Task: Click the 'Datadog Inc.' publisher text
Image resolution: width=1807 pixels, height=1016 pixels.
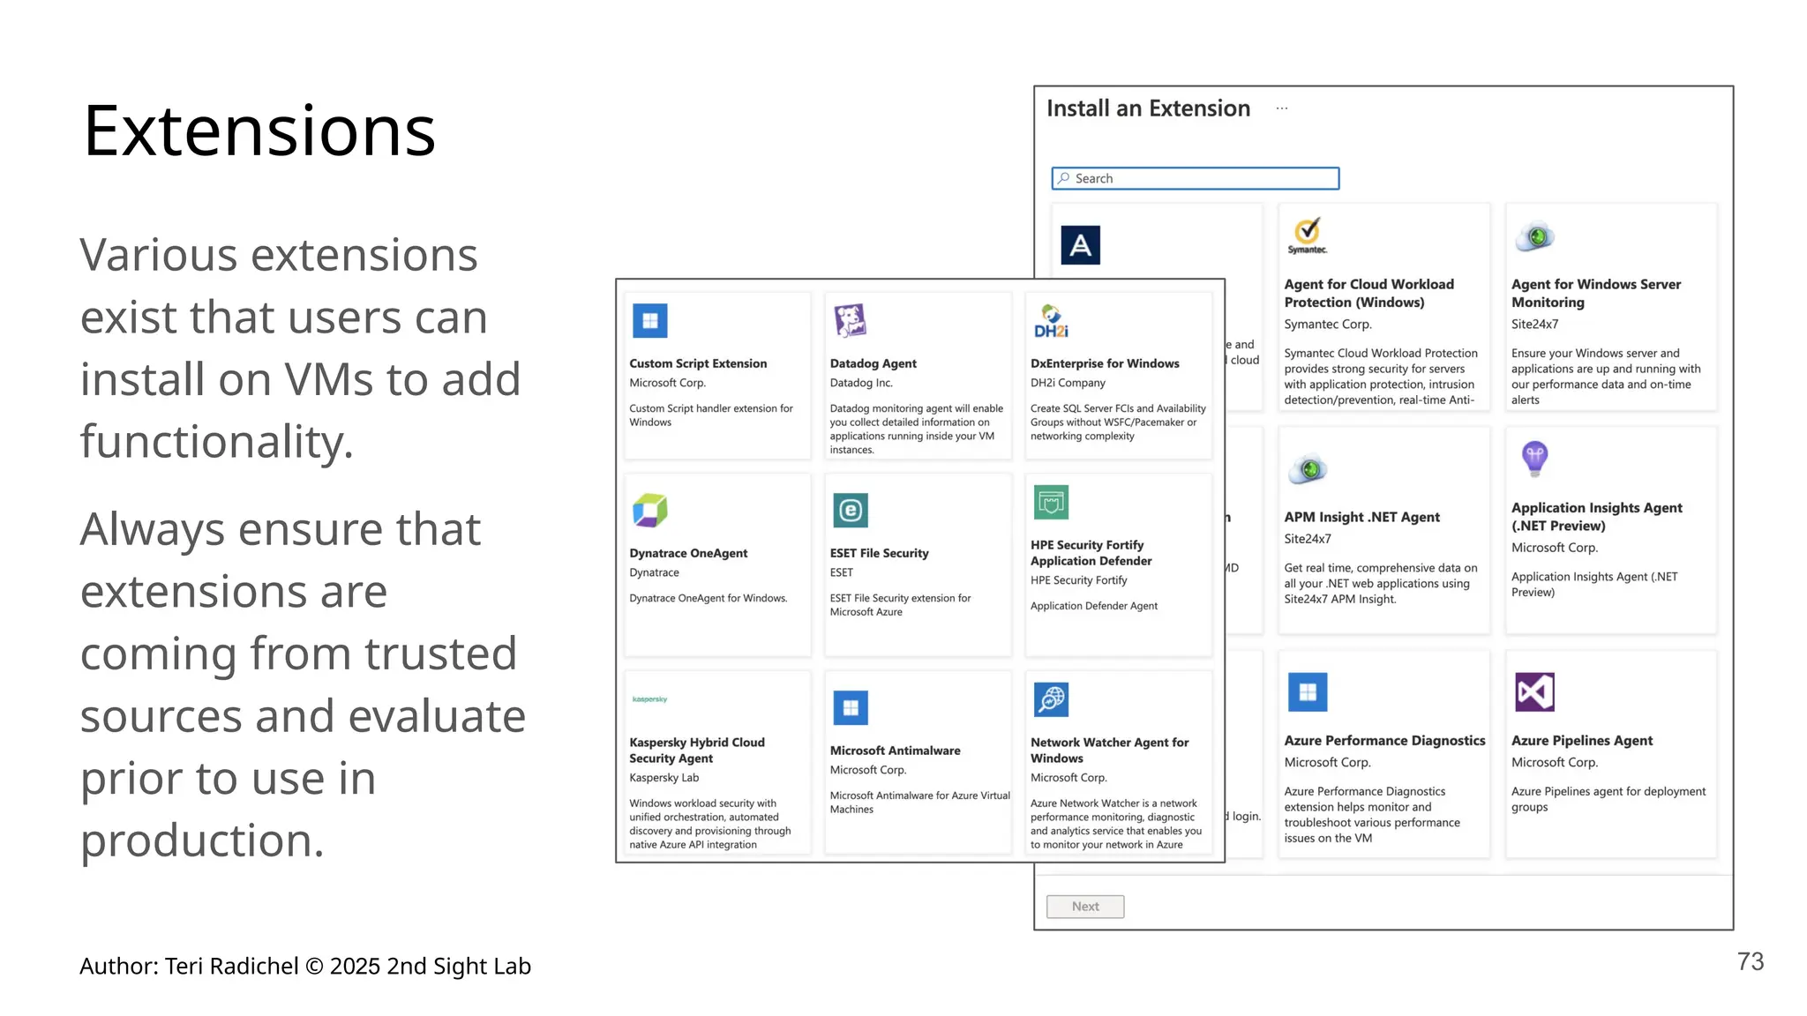Action: [x=861, y=383]
